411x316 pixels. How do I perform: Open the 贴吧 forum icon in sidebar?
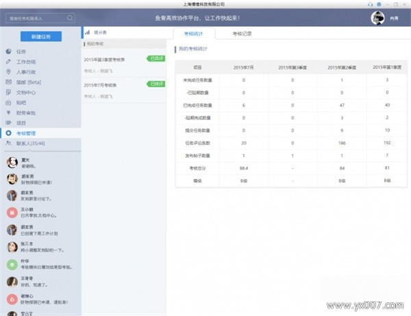(9, 103)
